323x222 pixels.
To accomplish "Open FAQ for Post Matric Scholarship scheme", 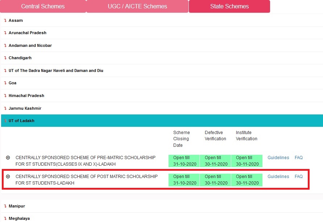I will 298,177.
